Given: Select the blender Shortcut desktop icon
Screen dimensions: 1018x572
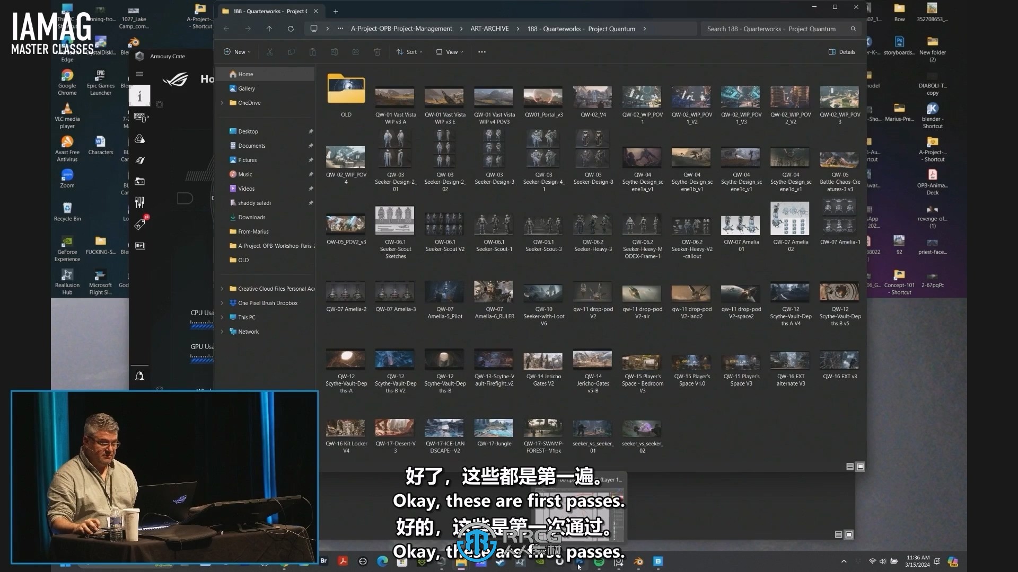Looking at the screenshot, I should [932, 115].
